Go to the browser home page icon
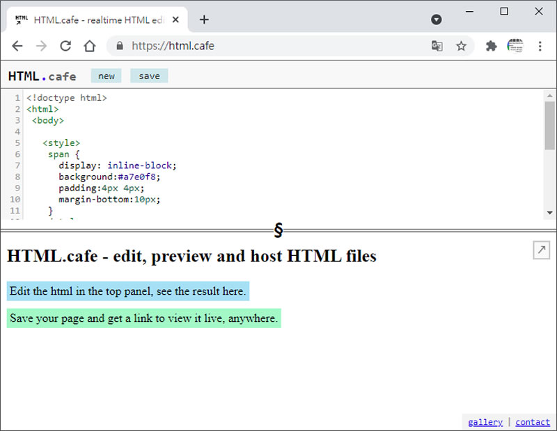Viewport: 557px width, 431px height. click(x=89, y=46)
